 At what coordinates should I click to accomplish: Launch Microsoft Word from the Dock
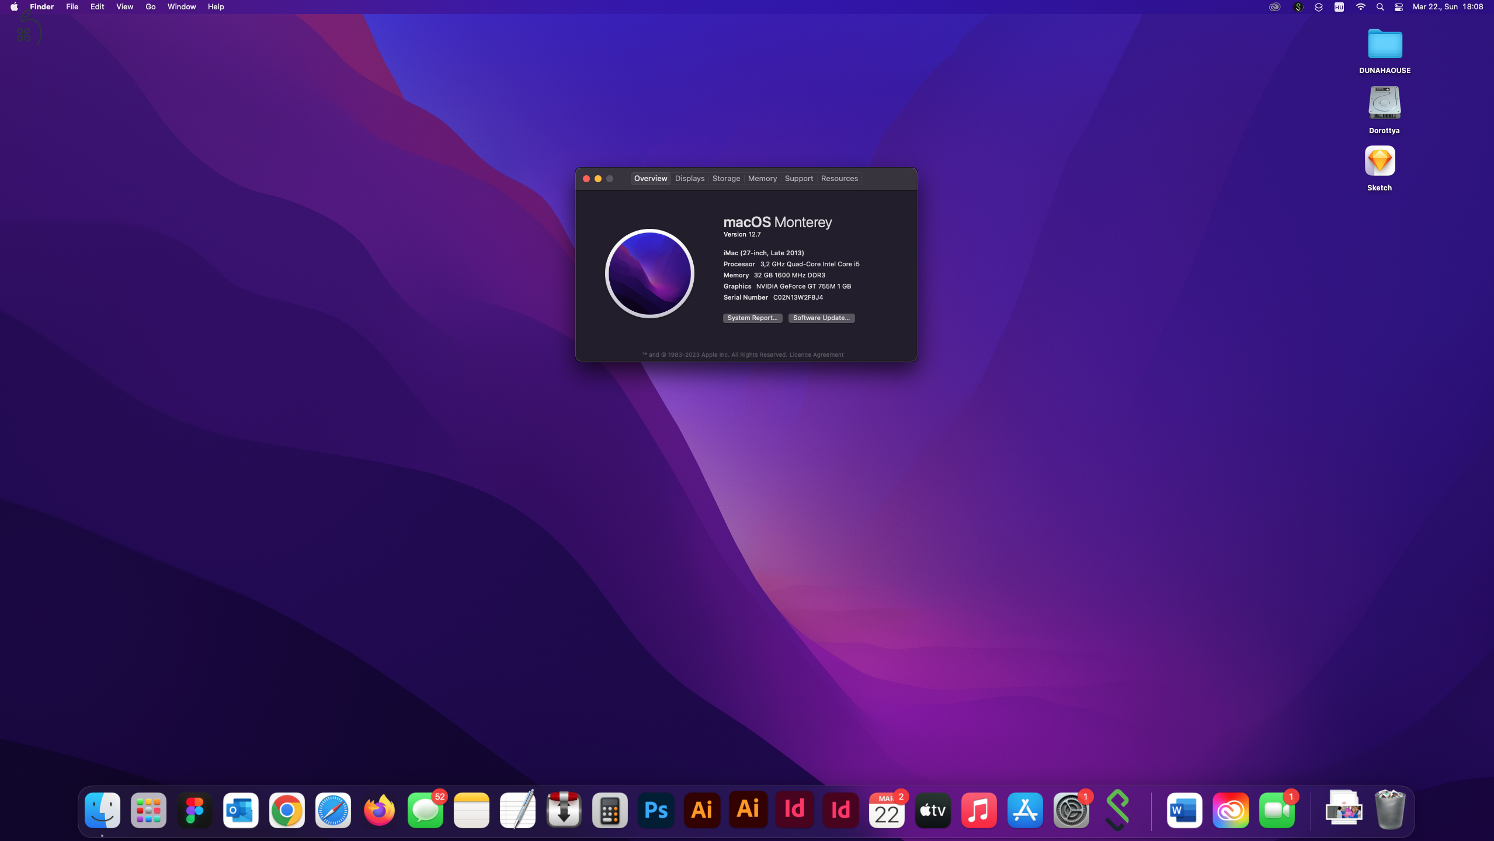point(1184,810)
